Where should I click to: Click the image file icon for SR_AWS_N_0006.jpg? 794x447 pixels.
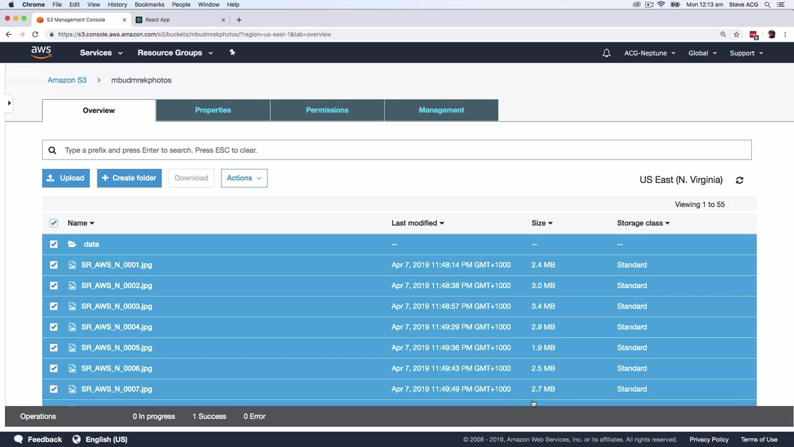73,368
